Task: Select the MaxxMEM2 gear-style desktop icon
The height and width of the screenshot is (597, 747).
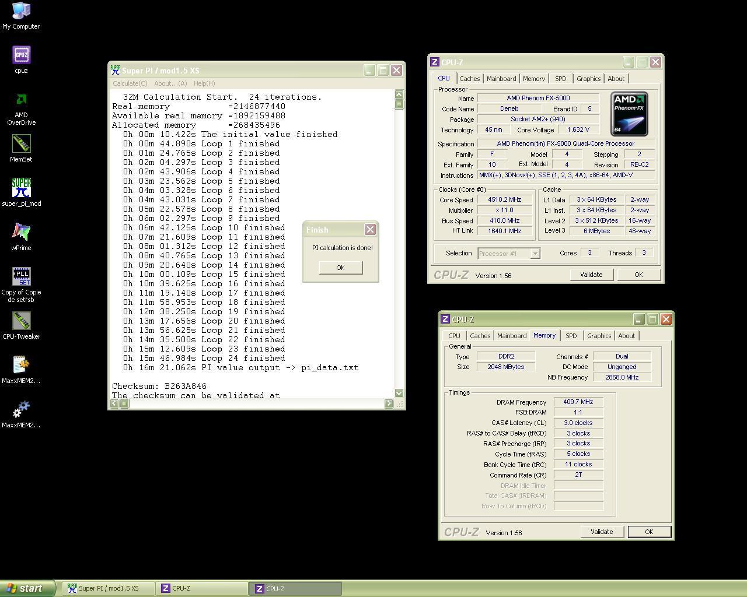Action: pyautogui.click(x=21, y=415)
